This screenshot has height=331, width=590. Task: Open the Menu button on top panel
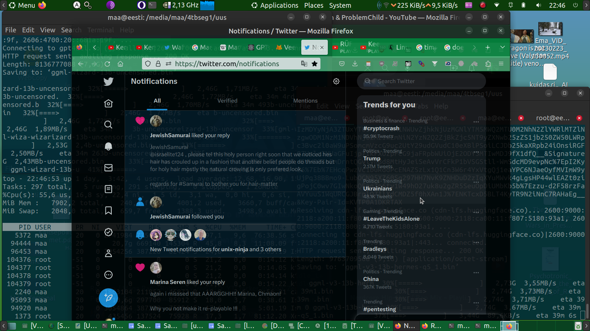[22, 5]
